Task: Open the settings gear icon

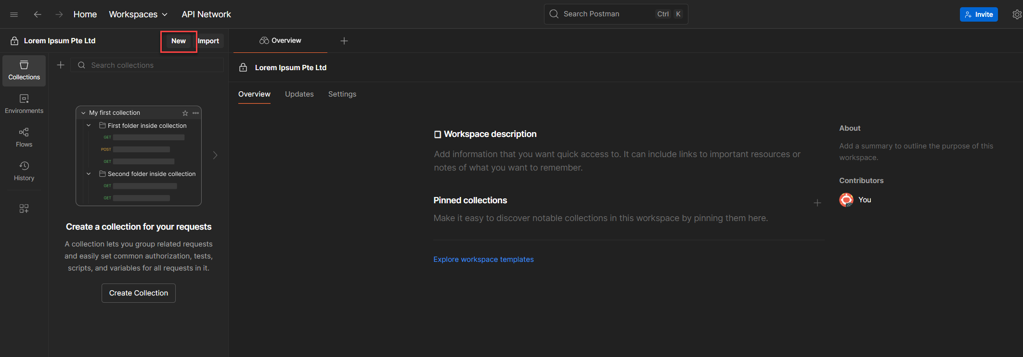Action: pyautogui.click(x=1017, y=14)
